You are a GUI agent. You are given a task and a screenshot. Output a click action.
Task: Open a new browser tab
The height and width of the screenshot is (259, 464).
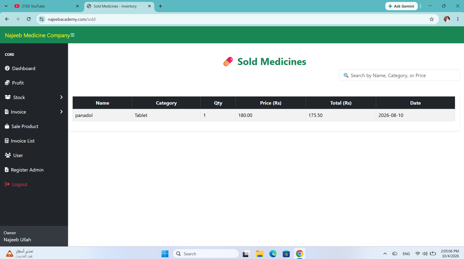(160, 6)
